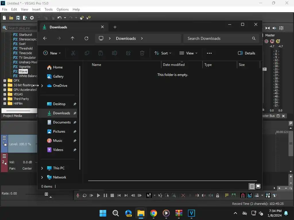
Task: Select the Zoom Edit tool
Action: coord(174,195)
